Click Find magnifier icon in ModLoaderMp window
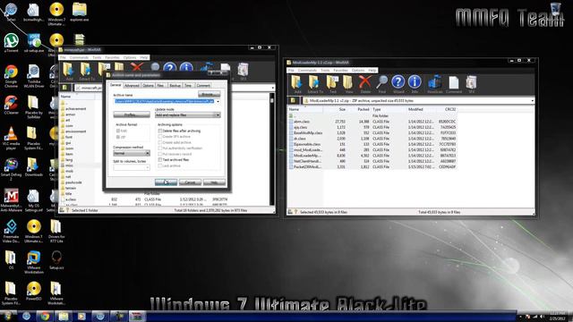Screen dimensions: 573x322 382,83
